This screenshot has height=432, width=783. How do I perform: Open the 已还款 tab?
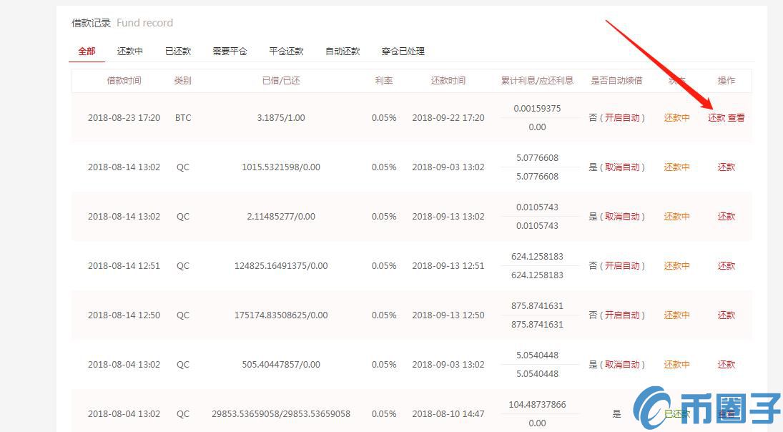(x=178, y=51)
